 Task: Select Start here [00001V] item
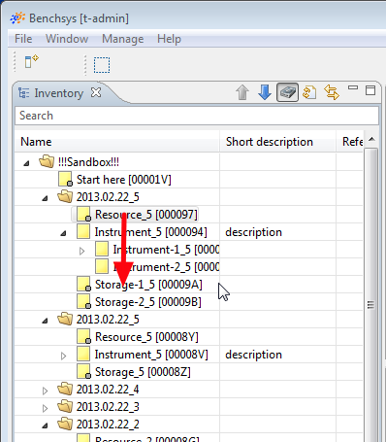click(124, 180)
